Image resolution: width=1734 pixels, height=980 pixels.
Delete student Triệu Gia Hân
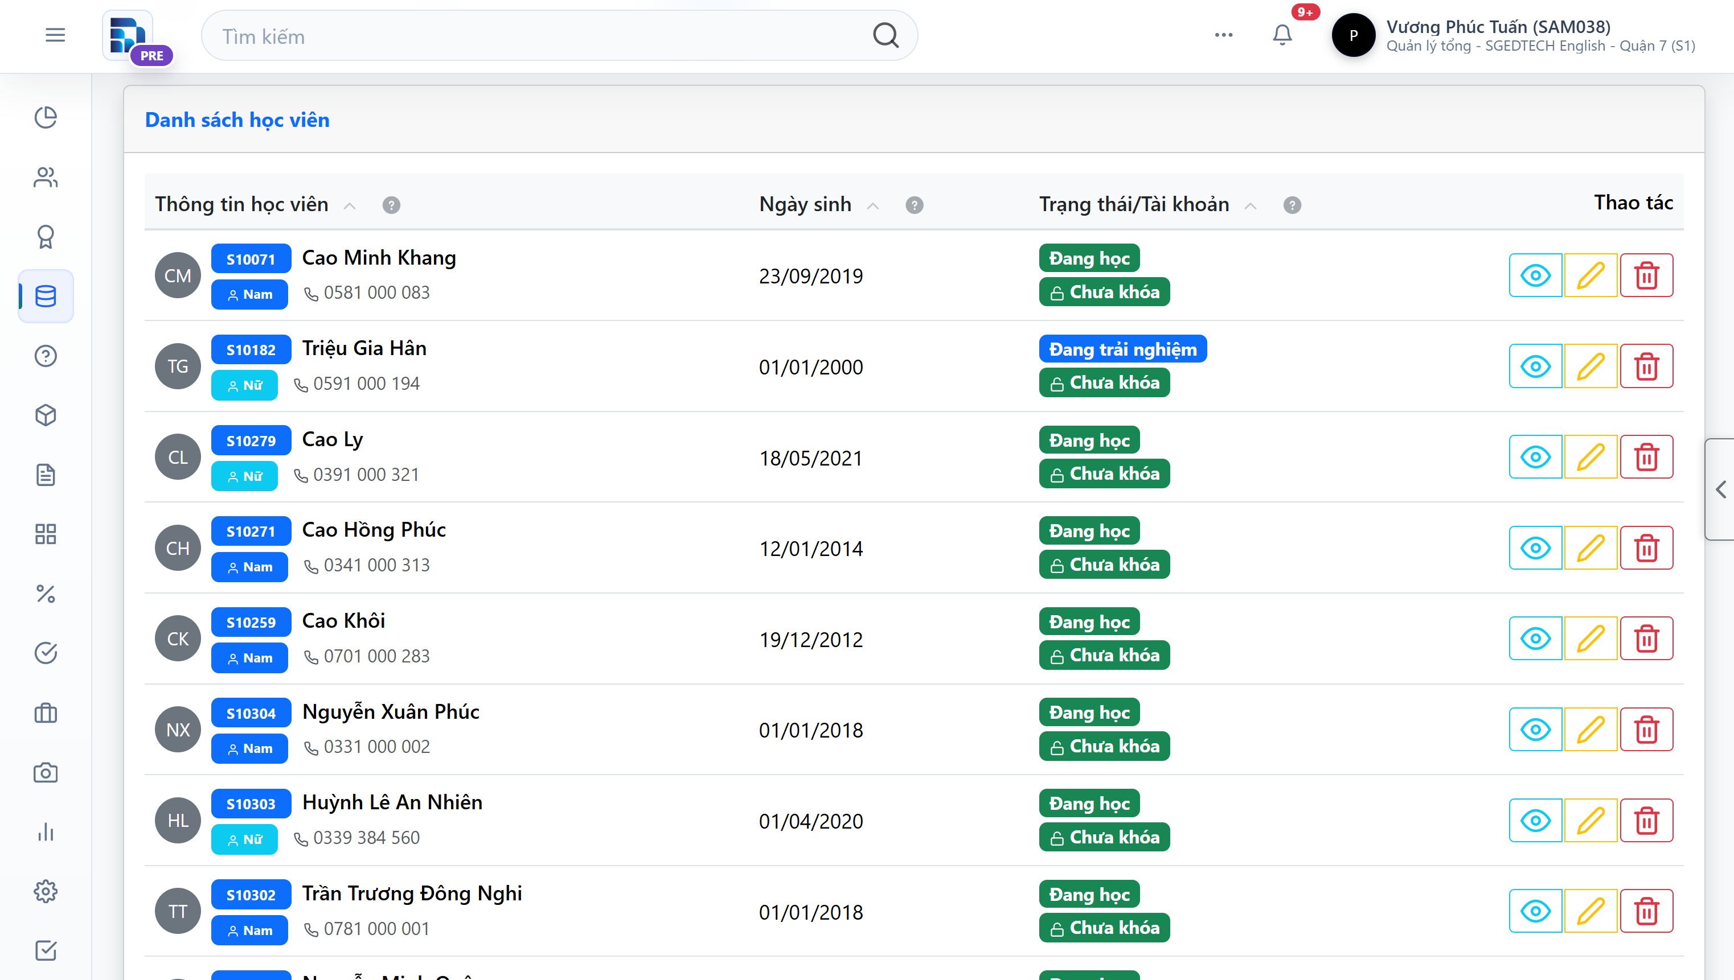click(1646, 367)
